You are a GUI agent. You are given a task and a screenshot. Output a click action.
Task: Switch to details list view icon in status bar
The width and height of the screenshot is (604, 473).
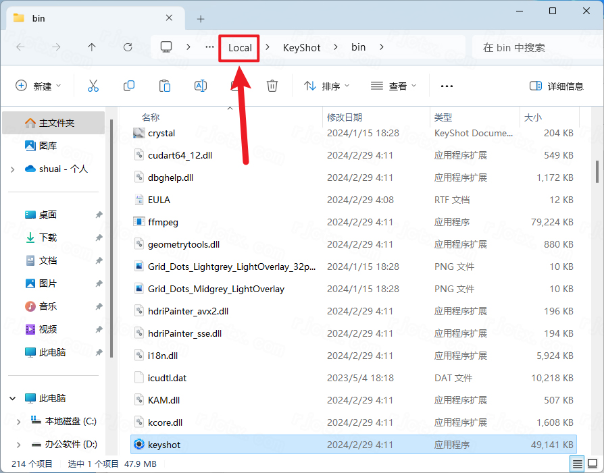[577, 464]
